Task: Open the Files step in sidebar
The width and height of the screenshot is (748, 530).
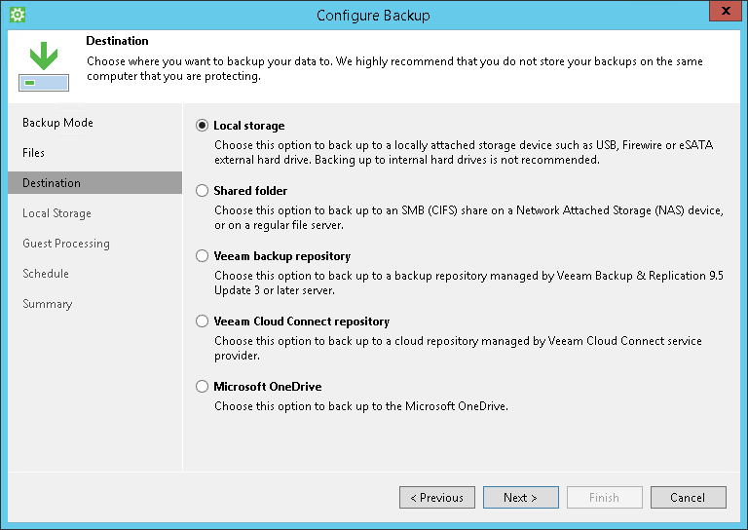Action: [34, 153]
